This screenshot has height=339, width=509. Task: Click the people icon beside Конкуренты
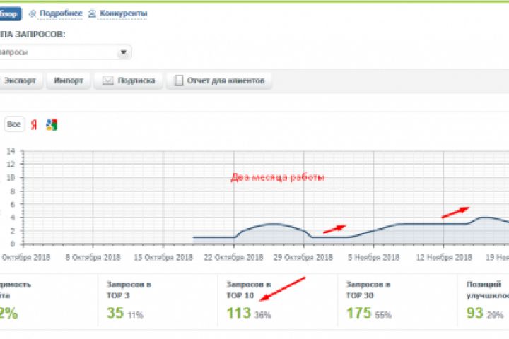pos(92,13)
